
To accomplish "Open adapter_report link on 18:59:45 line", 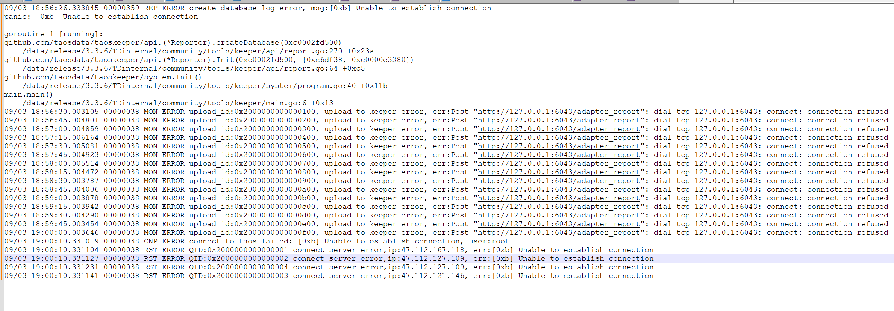I will (x=558, y=224).
